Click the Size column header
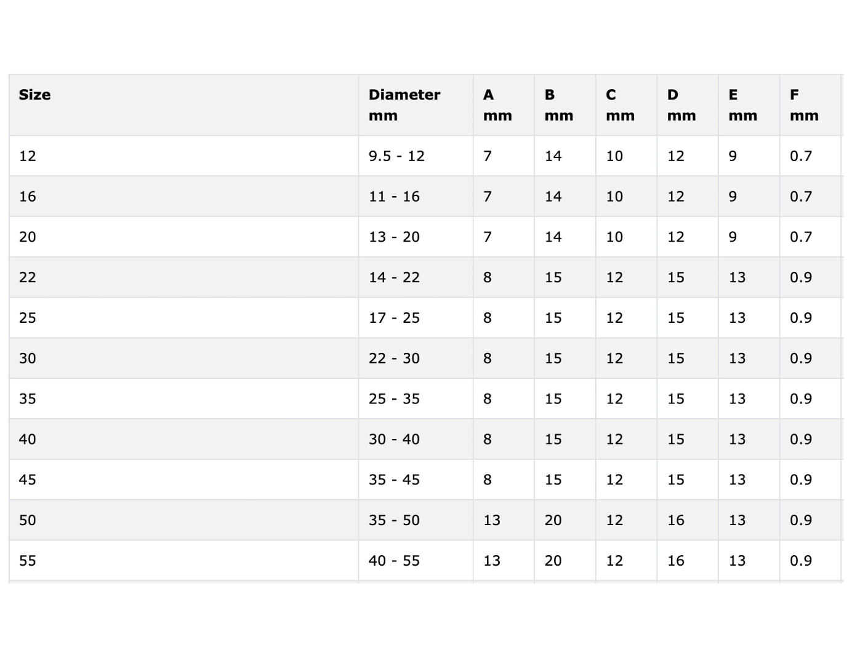 pos(35,95)
